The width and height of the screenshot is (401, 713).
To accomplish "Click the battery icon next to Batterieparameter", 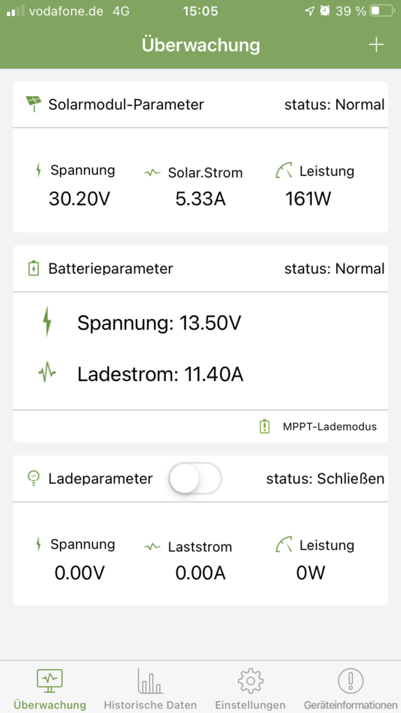I will pyautogui.click(x=33, y=268).
